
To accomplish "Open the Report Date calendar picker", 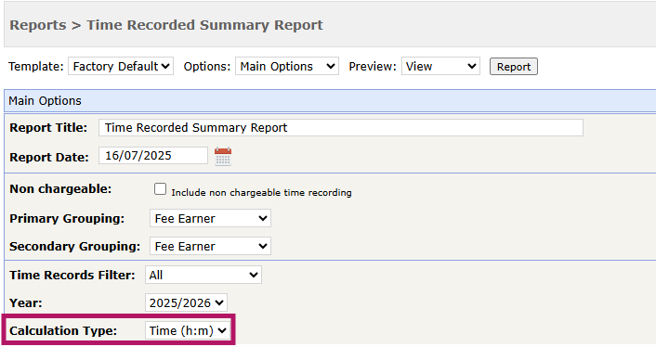I will coord(223,157).
